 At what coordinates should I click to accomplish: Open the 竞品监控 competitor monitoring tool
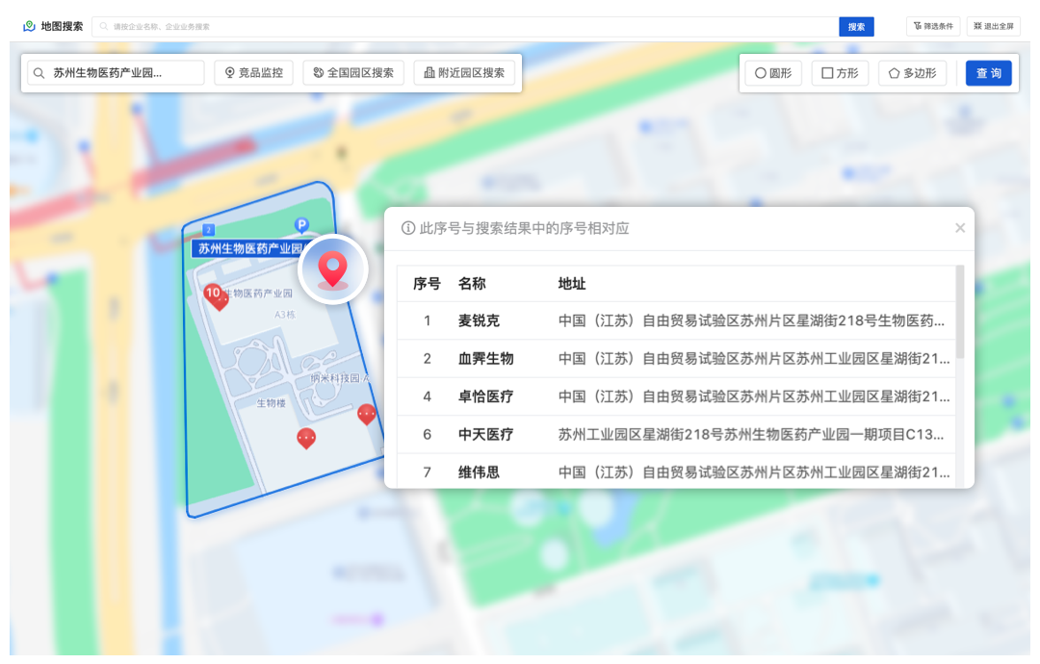click(256, 72)
